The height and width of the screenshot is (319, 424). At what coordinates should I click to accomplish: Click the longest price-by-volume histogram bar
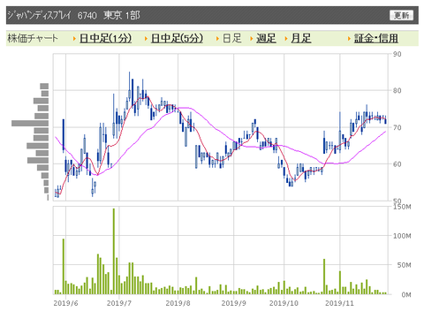click(x=30, y=123)
